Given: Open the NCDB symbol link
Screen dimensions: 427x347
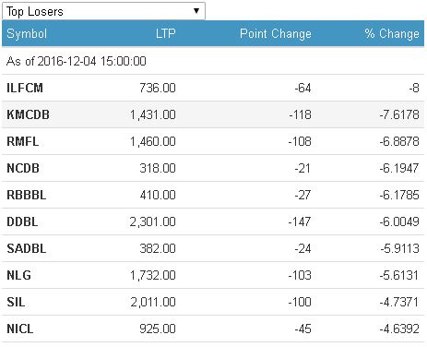Looking at the screenshot, I should (23, 168).
